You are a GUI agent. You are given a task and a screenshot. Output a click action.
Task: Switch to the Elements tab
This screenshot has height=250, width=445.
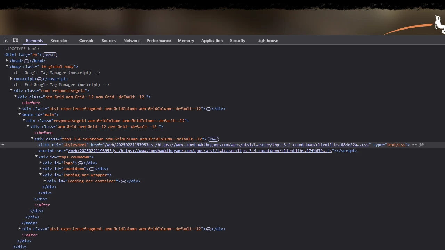[x=34, y=41]
